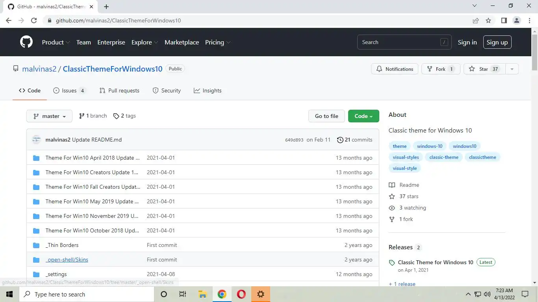
Task: Click the branch icon next to 1 branch
Action: click(x=82, y=116)
